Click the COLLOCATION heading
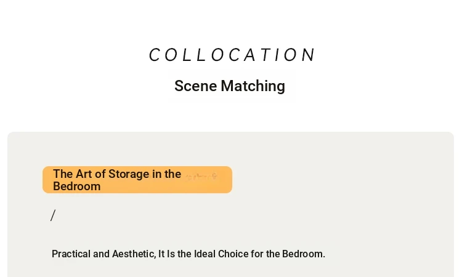 (232, 55)
